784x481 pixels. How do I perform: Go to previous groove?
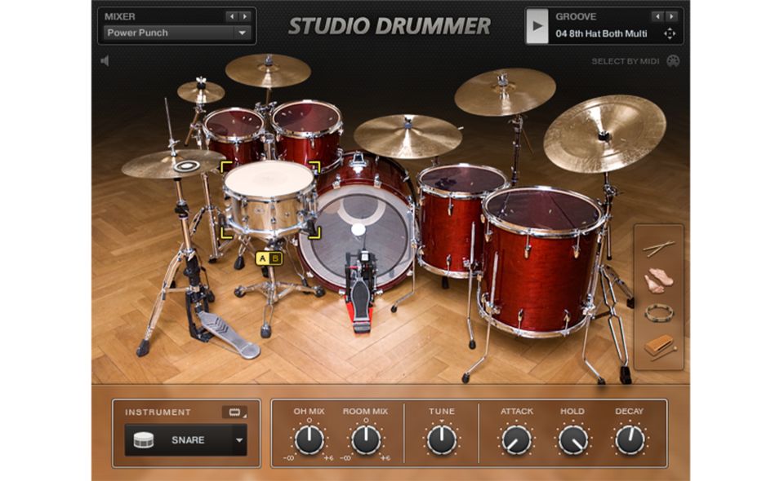pyautogui.click(x=657, y=16)
